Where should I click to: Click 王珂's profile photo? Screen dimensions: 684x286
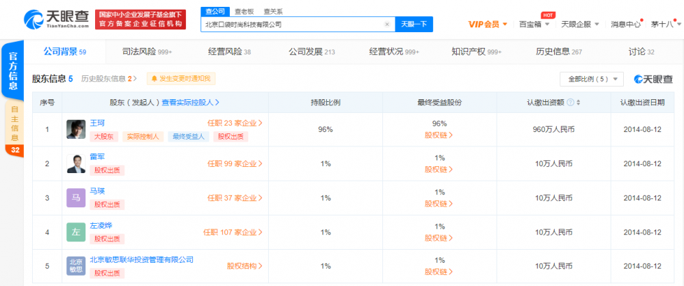pyautogui.click(x=76, y=130)
